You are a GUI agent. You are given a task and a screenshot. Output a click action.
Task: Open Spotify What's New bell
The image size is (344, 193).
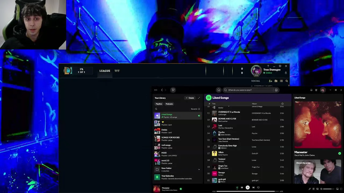pyautogui.click(x=311, y=90)
